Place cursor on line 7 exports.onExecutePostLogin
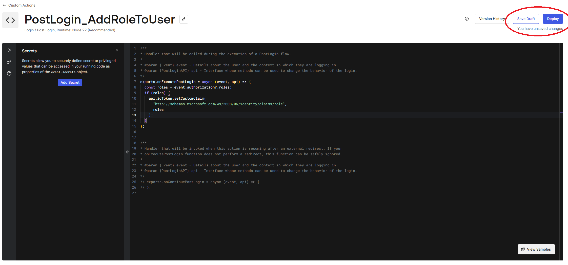Screen dimensions: 568x265 pyautogui.click(x=195, y=82)
